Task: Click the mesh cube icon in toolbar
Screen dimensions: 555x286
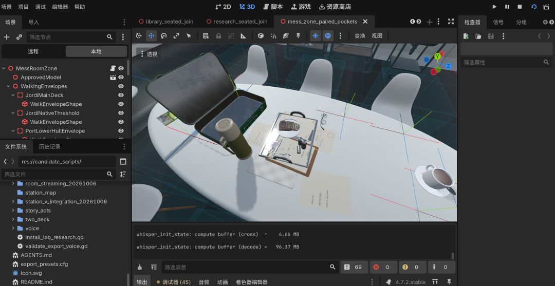Action: pyautogui.click(x=261, y=36)
